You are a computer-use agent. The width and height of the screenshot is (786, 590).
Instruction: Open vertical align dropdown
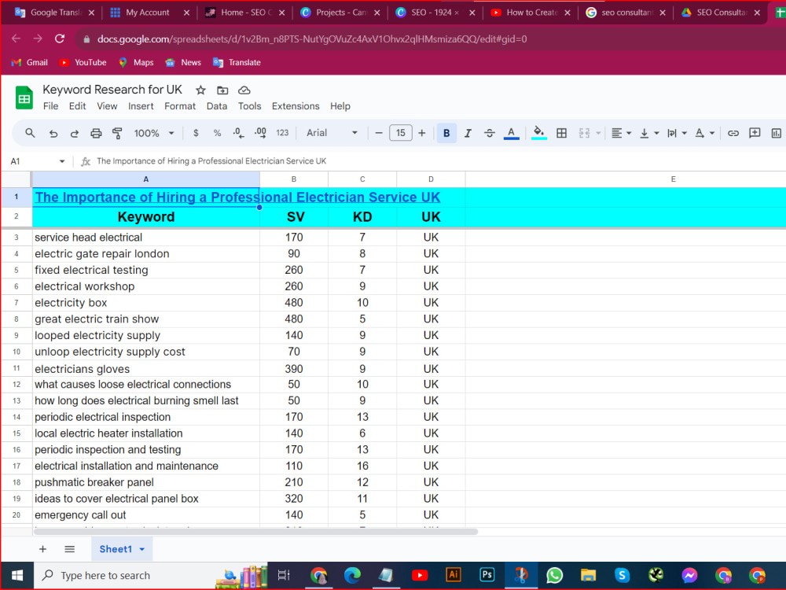click(649, 133)
